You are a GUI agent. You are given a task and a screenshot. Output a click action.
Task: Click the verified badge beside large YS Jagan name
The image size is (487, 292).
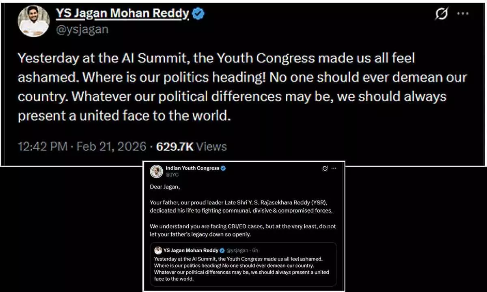198,14
